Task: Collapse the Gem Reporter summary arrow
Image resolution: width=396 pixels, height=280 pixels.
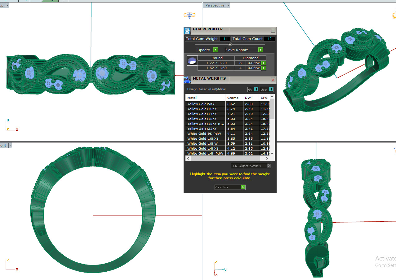Action: pyautogui.click(x=230, y=44)
